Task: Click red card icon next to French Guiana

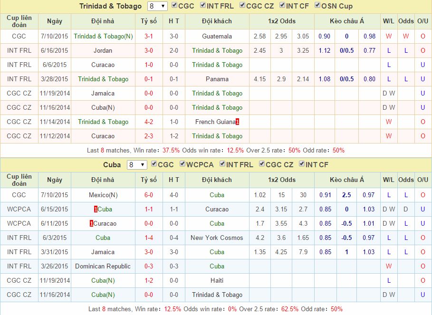Action: [237, 122]
